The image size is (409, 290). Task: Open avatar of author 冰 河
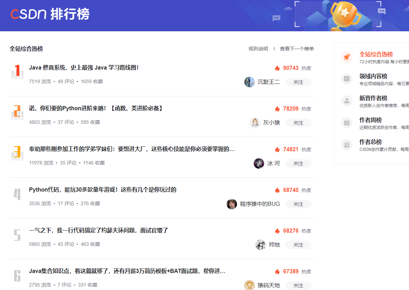[259, 163]
